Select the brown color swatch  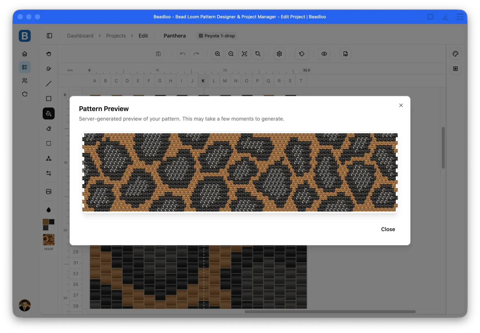pyautogui.click(x=46, y=222)
